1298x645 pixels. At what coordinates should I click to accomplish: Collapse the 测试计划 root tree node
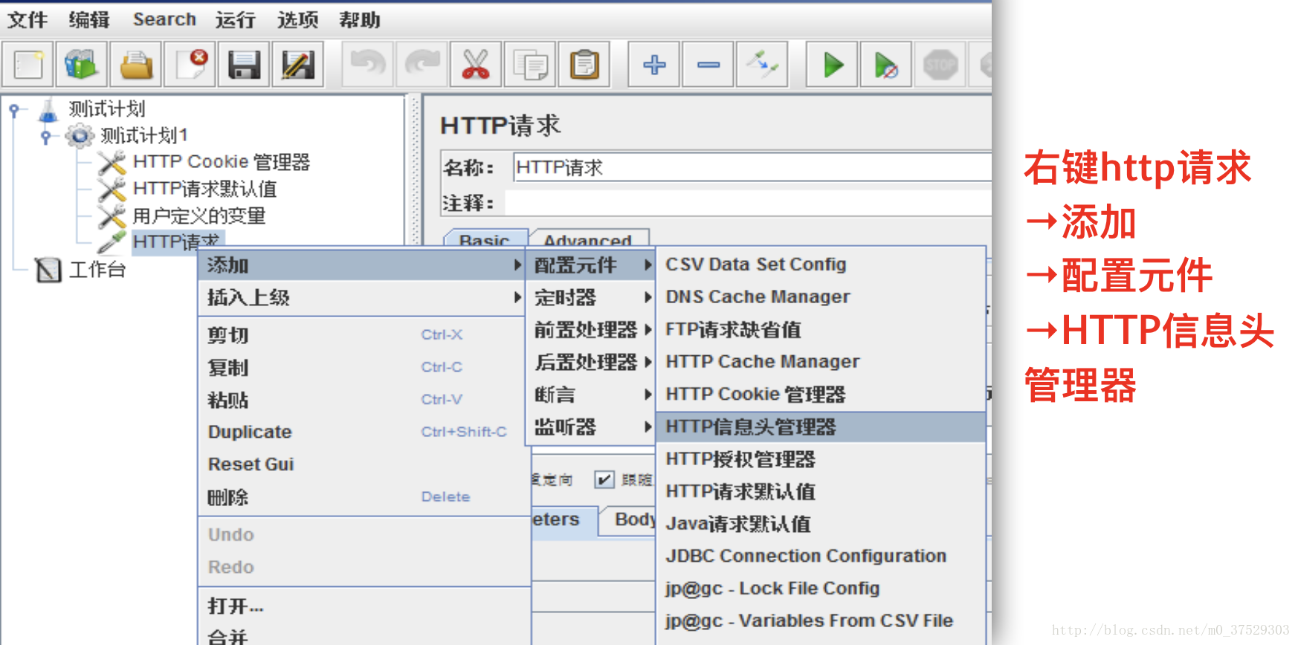[x=13, y=110]
